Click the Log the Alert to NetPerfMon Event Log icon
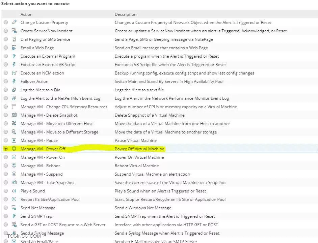318x243 pixels. [14, 98]
